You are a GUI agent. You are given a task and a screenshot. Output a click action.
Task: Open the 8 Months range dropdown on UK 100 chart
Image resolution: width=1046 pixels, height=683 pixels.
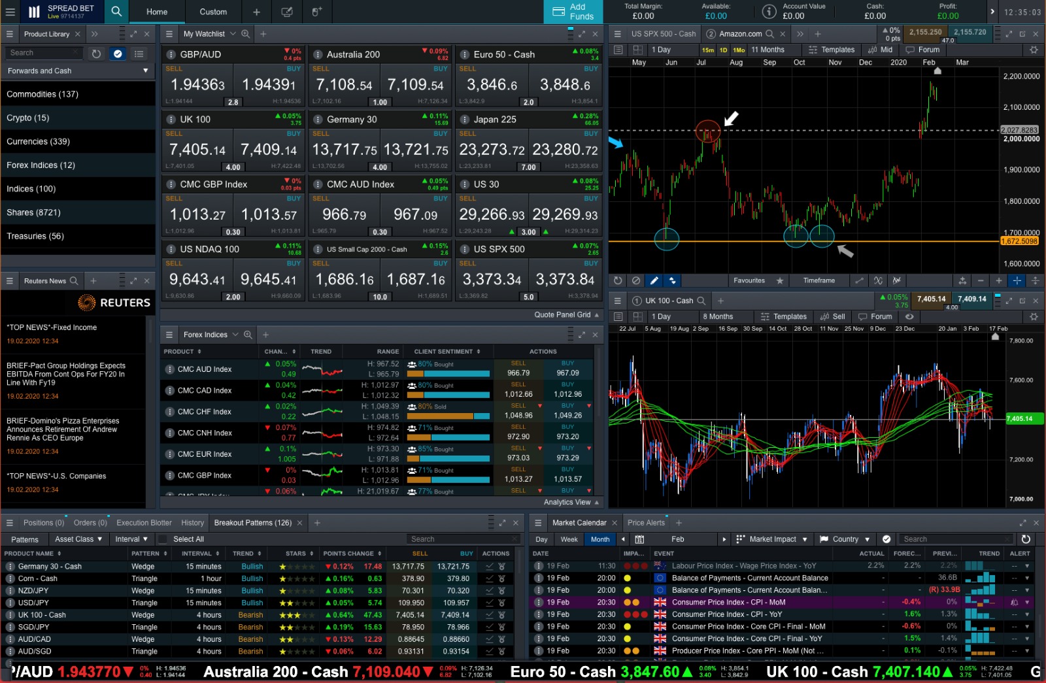pyautogui.click(x=726, y=316)
